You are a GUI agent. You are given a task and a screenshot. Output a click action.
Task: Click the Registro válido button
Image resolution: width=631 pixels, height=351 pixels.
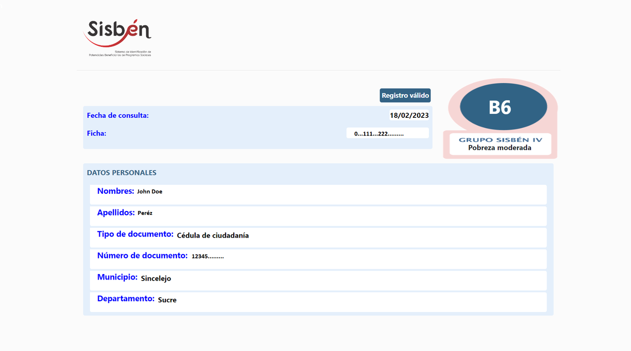point(405,96)
